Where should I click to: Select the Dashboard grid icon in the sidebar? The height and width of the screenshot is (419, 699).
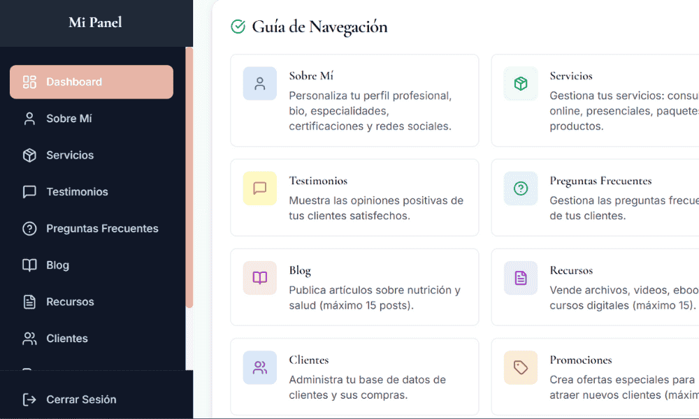pyautogui.click(x=29, y=82)
